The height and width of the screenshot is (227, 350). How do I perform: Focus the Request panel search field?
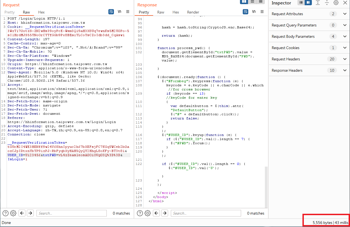click(x=72, y=213)
